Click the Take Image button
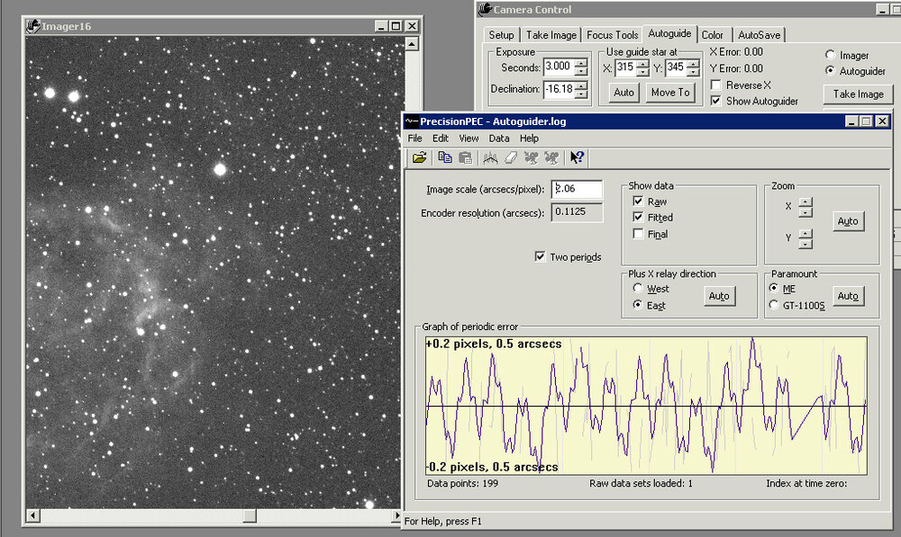The image size is (901, 537). [857, 94]
